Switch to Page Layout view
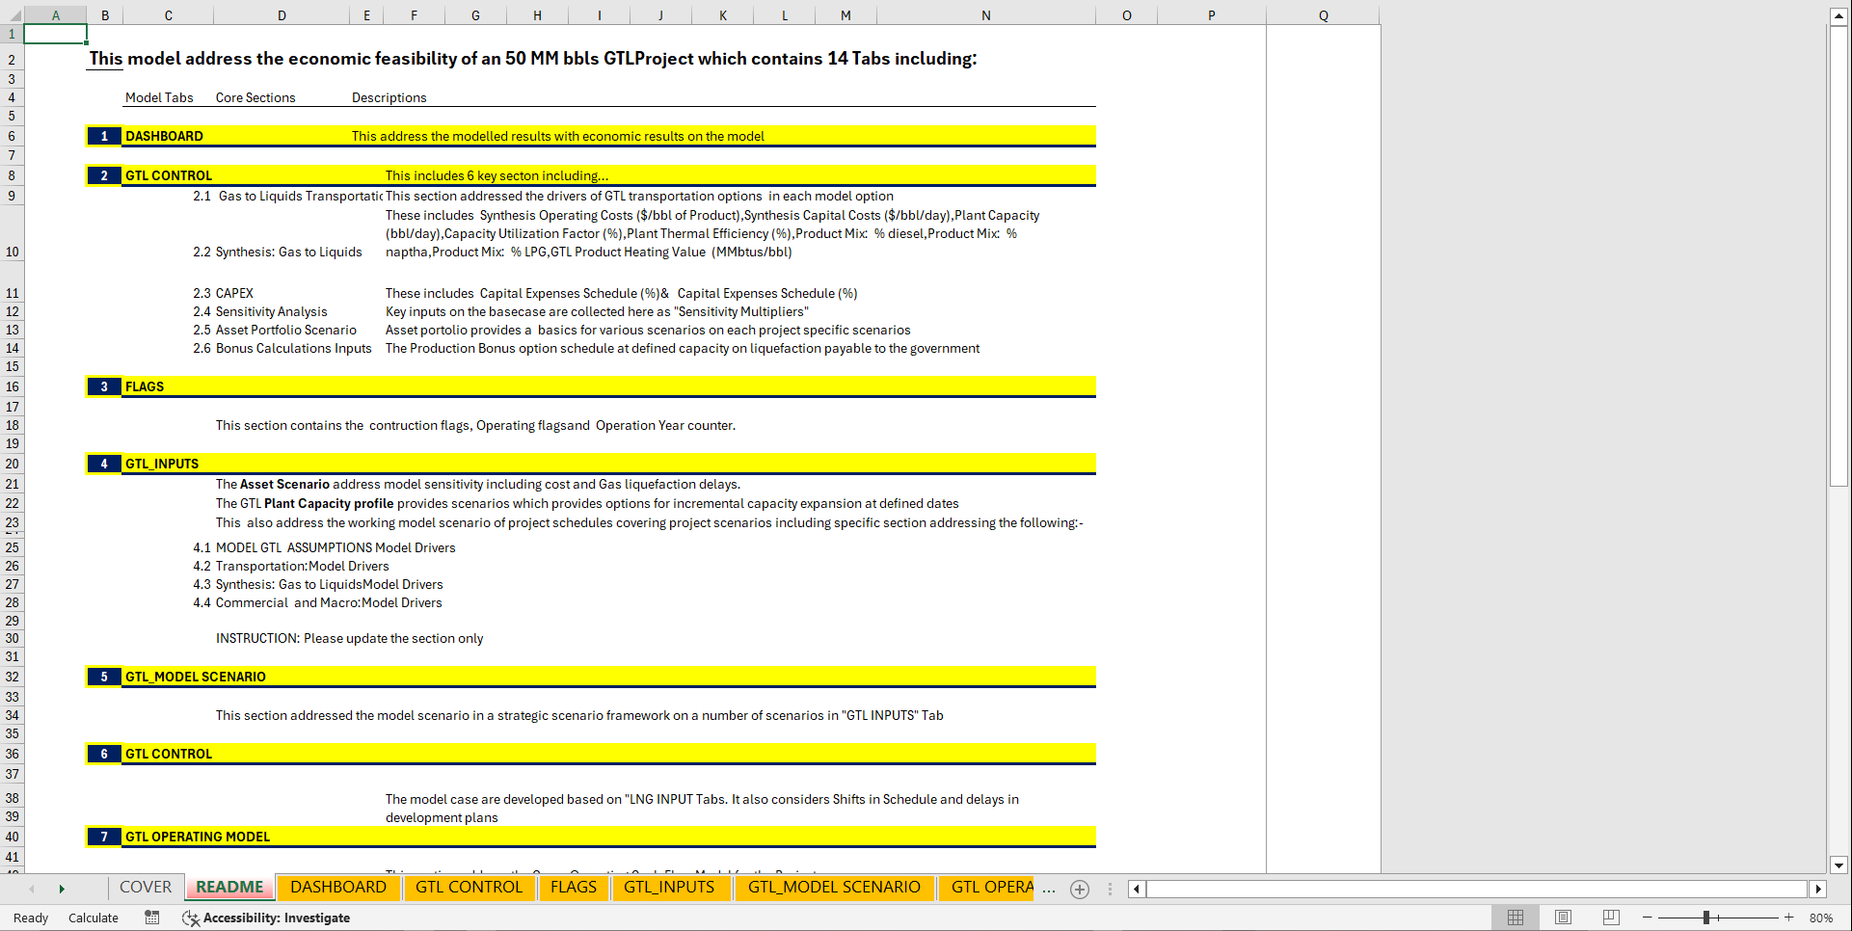 1563,918
